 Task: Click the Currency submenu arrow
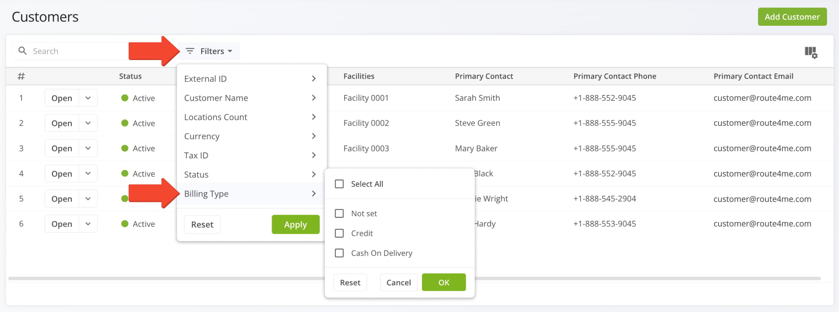click(x=314, y=136)
